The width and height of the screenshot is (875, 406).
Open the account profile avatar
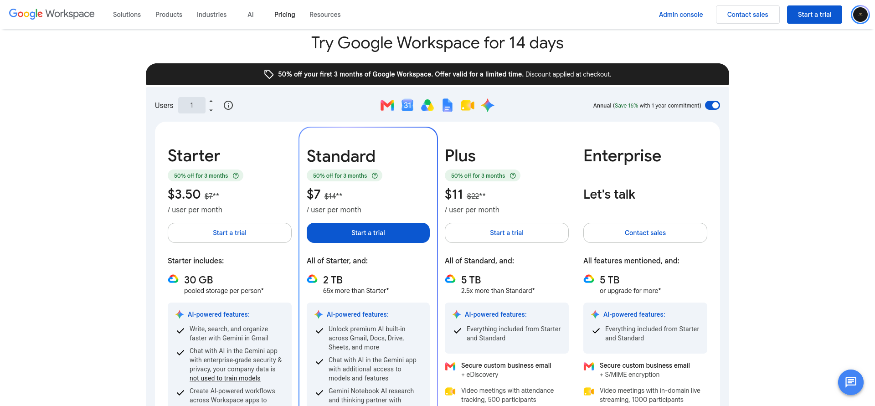coord(860,15)
